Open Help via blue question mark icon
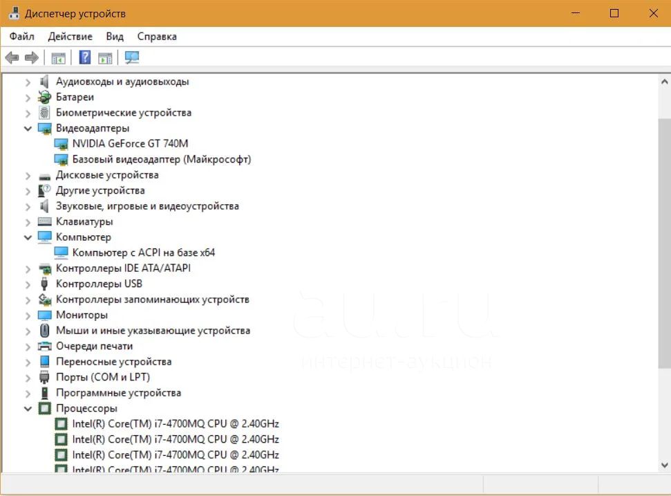 coord(85,57)
